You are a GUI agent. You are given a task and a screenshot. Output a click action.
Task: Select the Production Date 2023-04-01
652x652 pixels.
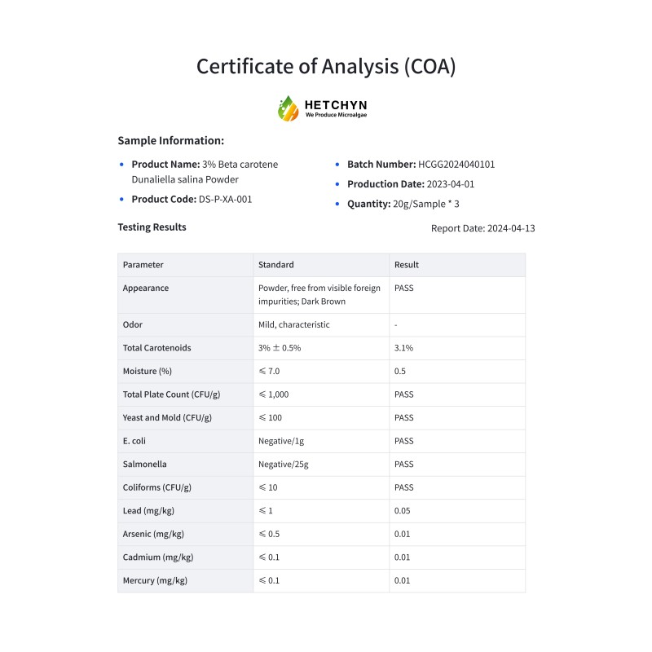[410, 184]
